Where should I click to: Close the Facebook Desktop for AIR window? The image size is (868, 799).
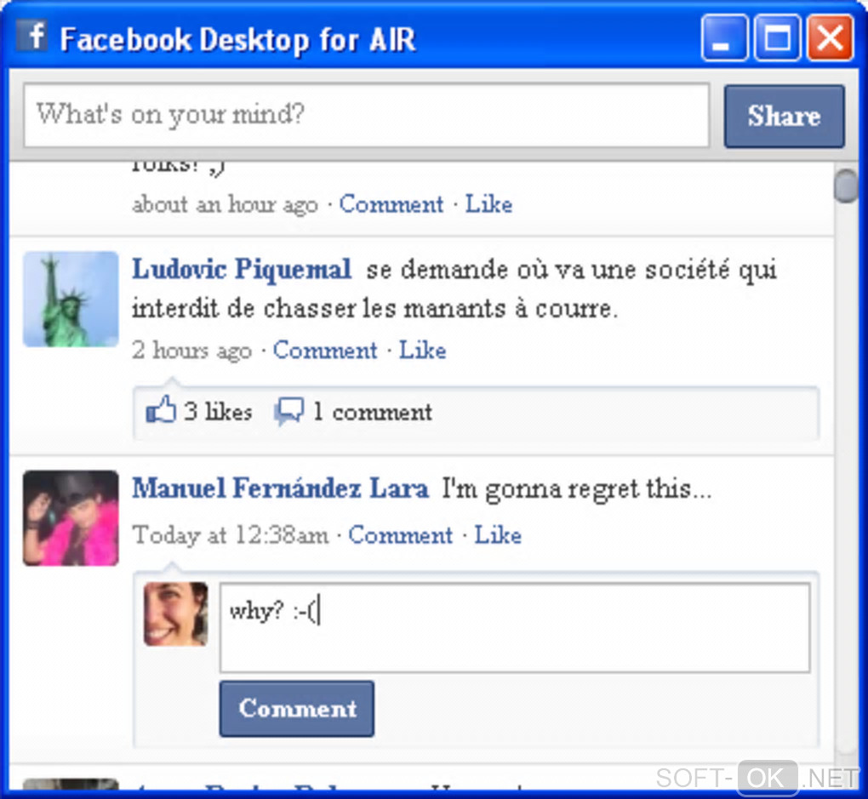[x=830, y=37]
